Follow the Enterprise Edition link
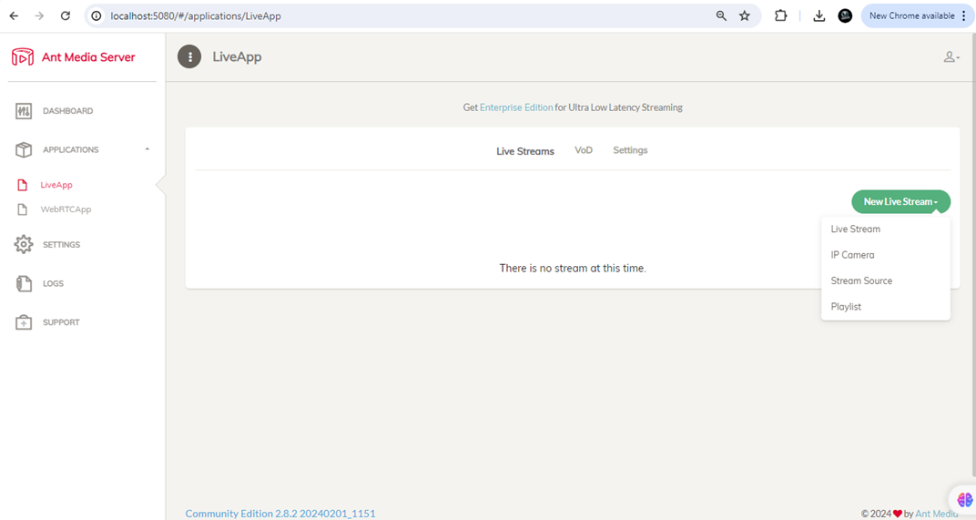 516,107
